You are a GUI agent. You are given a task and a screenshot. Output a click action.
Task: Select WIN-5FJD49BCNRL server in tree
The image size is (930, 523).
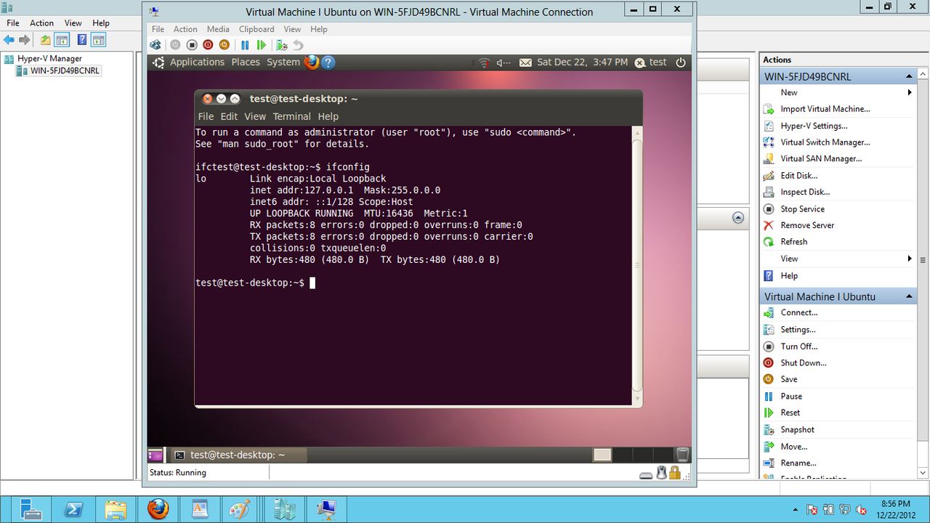click(65, 70)
